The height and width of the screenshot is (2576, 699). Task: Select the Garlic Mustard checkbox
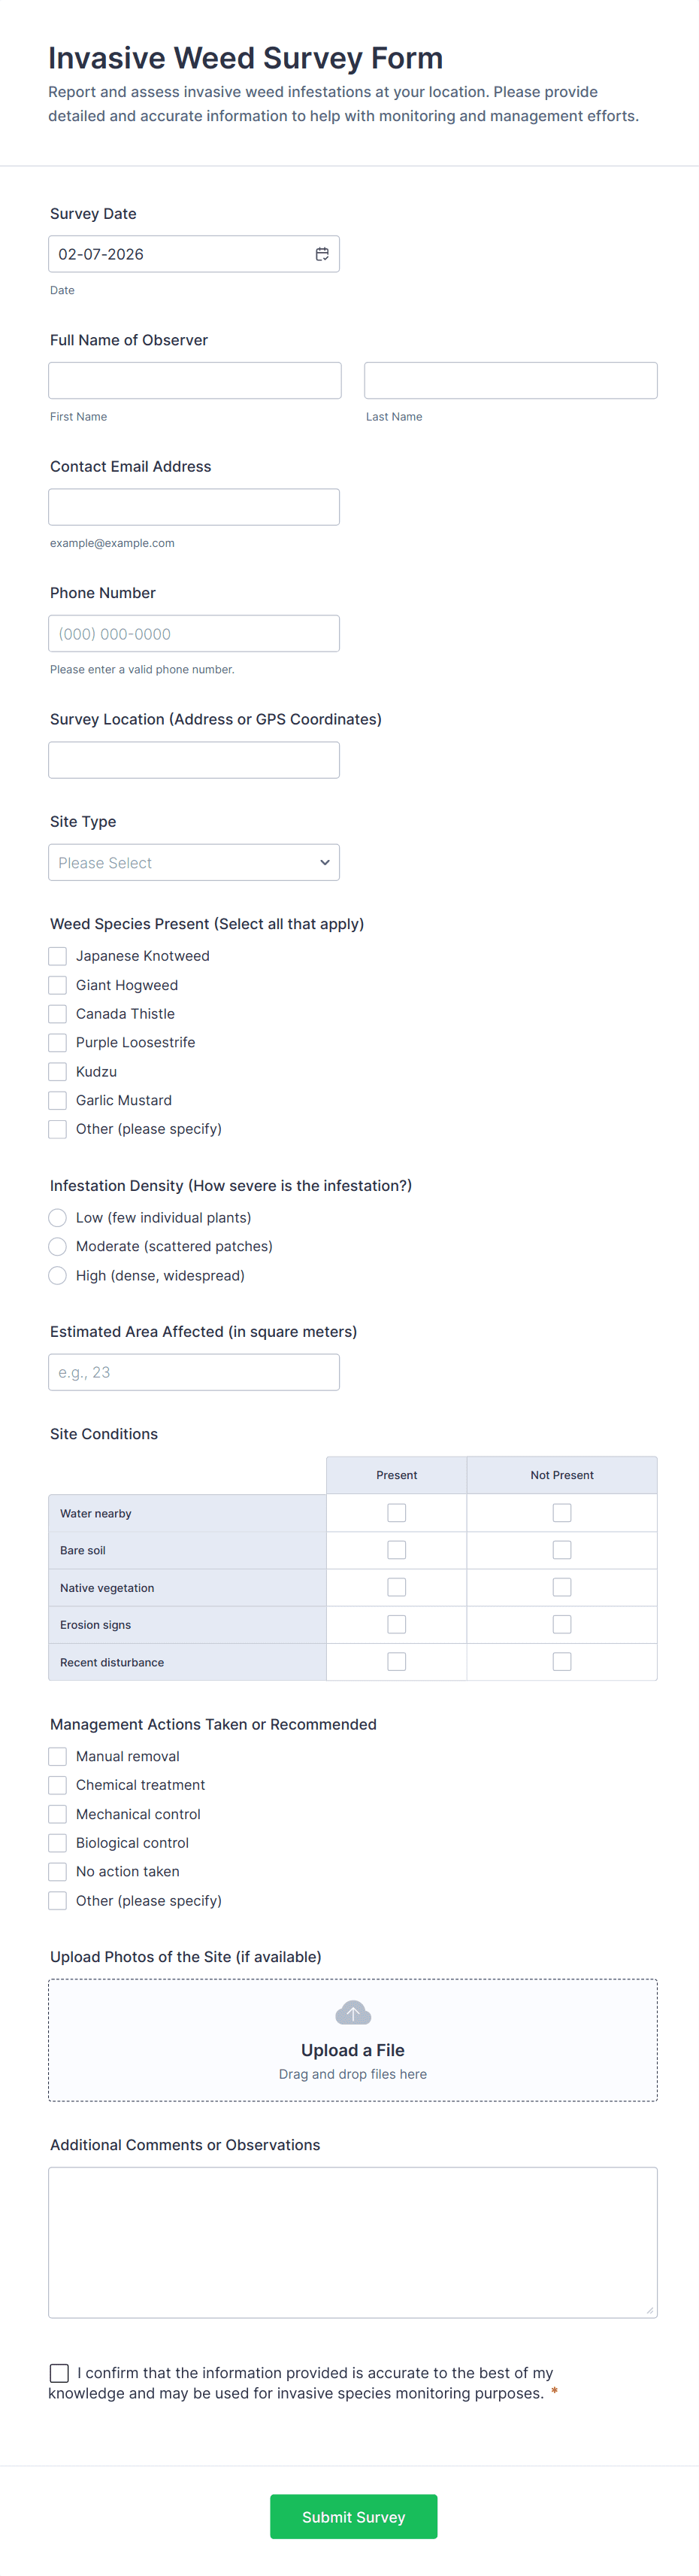point(58,1100)
